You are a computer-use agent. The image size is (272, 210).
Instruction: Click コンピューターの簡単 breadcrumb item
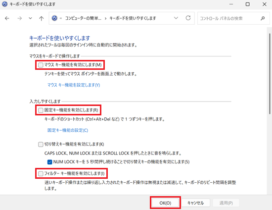point(83,18)
